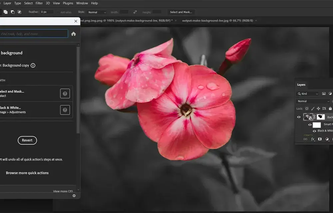Add layer mask icon in Layers panel
Viewport: 333px width, 213px height.
[x=320, y=139]
